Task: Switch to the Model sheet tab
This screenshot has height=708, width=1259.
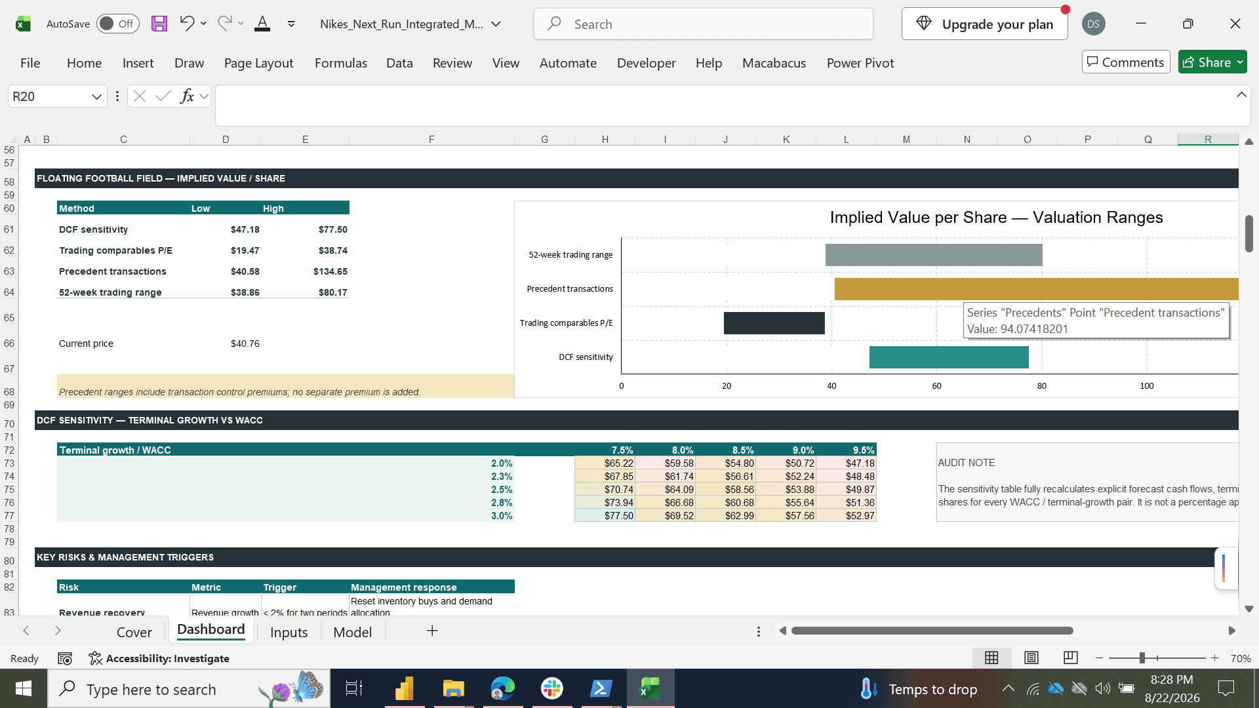Action: 352,632
